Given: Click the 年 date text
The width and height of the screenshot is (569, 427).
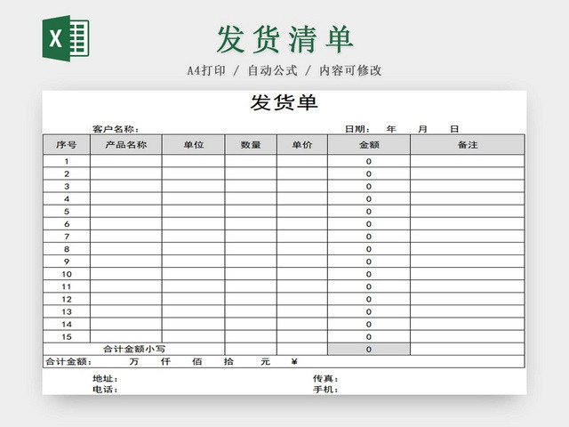Looking at the screenshot, I should point(391,129).
